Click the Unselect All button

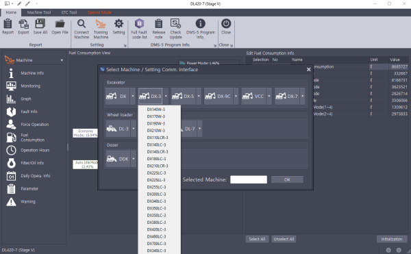click(284, 239)
